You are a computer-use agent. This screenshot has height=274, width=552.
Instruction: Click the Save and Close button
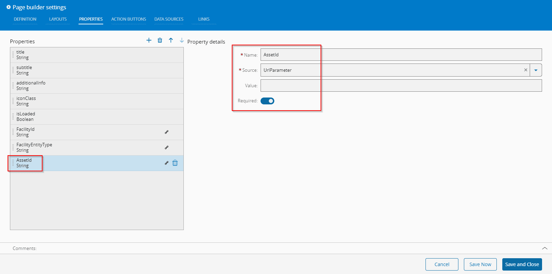522,264
